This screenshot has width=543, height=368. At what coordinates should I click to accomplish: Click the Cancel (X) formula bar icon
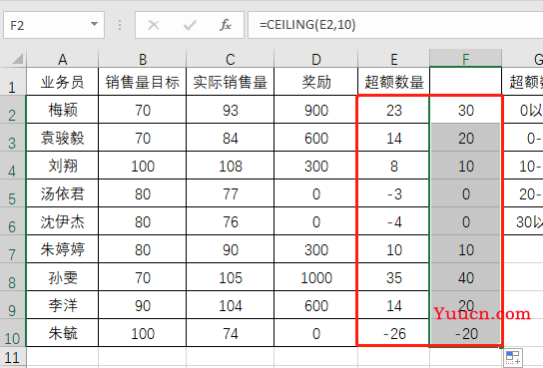(154, 25)
